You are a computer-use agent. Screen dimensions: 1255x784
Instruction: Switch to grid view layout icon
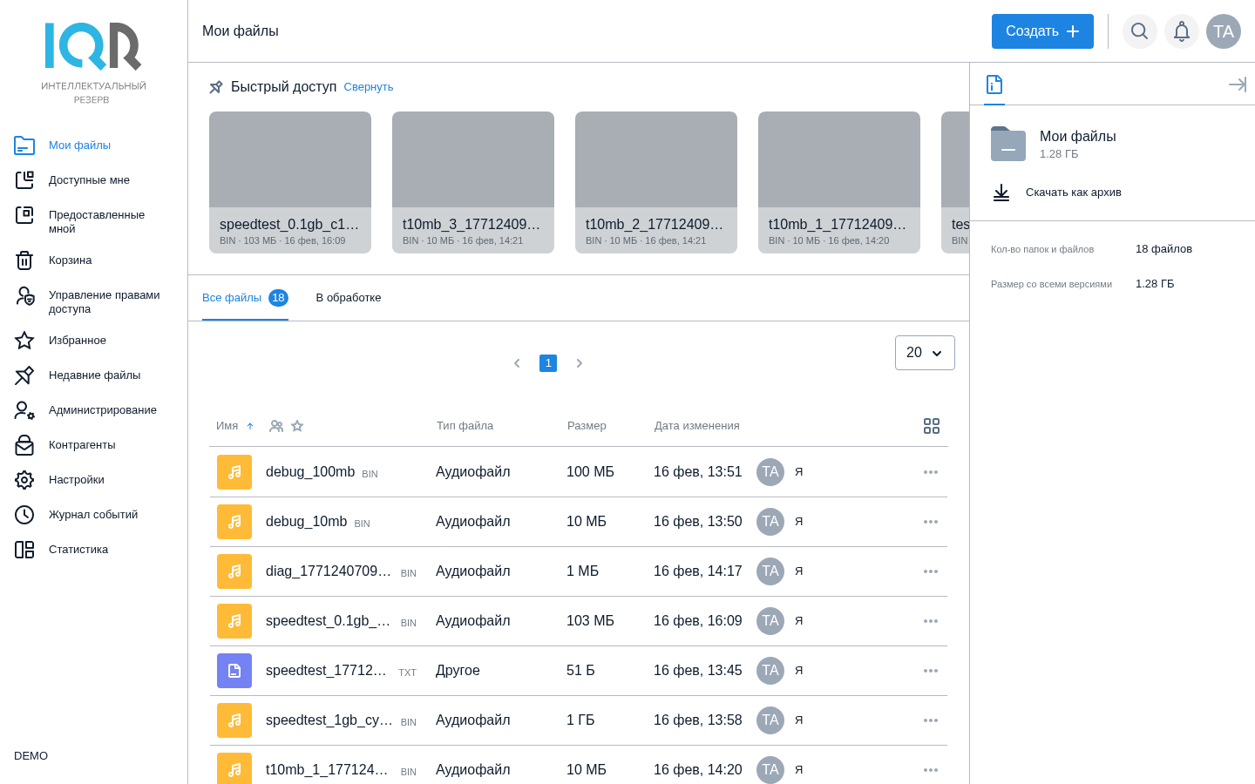(x=931, y=426)
